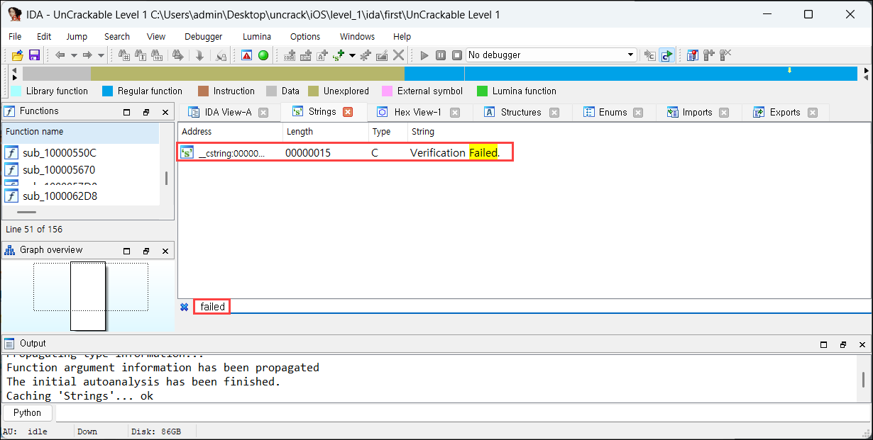The image size is (873, 440).
Task: Click the Open file toolbar icon
Action: tap(18, 55)
